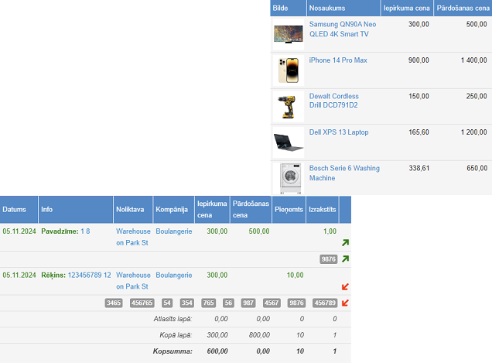Click serial badge 354
Viewport: 492px width, 363px height.
coord(186,303)
